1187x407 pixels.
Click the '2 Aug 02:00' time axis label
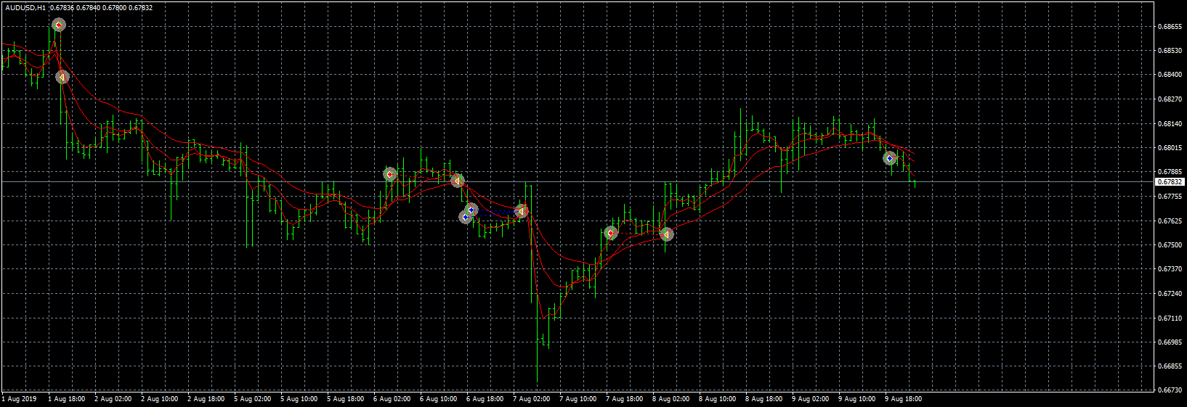113,399
